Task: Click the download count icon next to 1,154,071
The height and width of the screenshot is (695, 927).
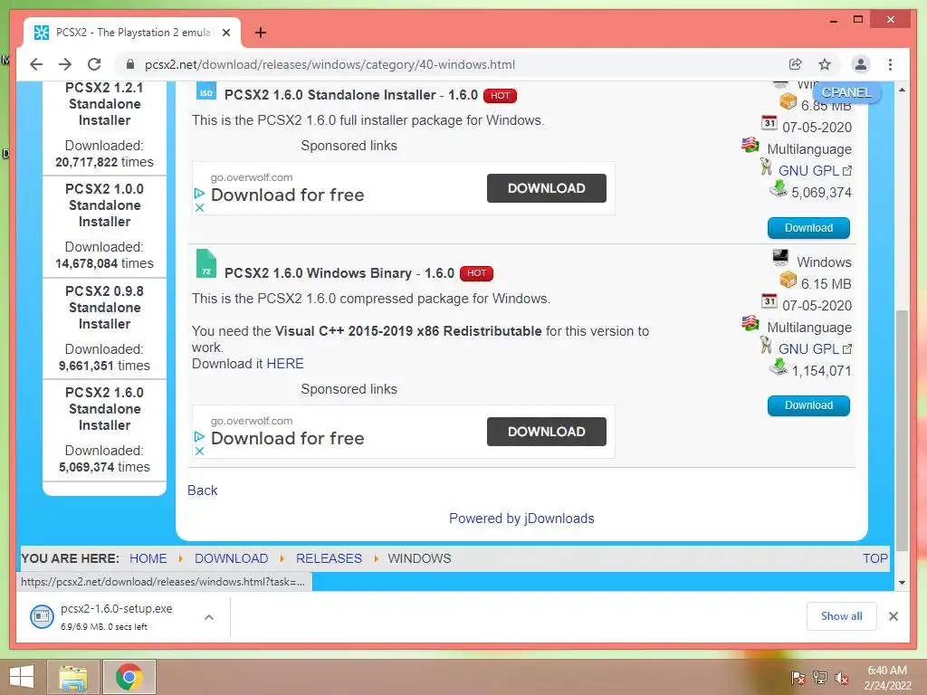Action: click(778, 367)
